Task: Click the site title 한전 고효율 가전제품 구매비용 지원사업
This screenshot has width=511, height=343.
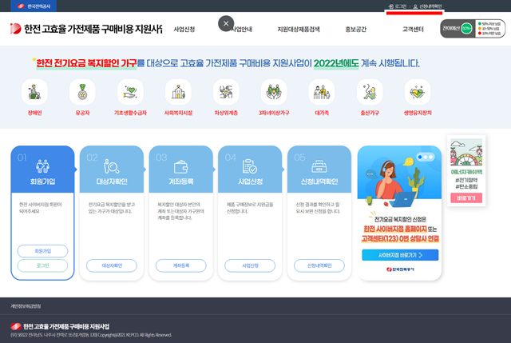Action: tap(93, 29)
